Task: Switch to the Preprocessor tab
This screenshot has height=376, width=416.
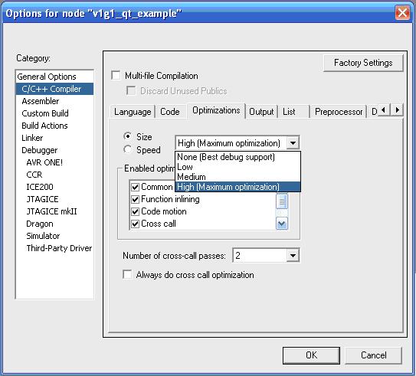Action: click(x=339, y=112)
